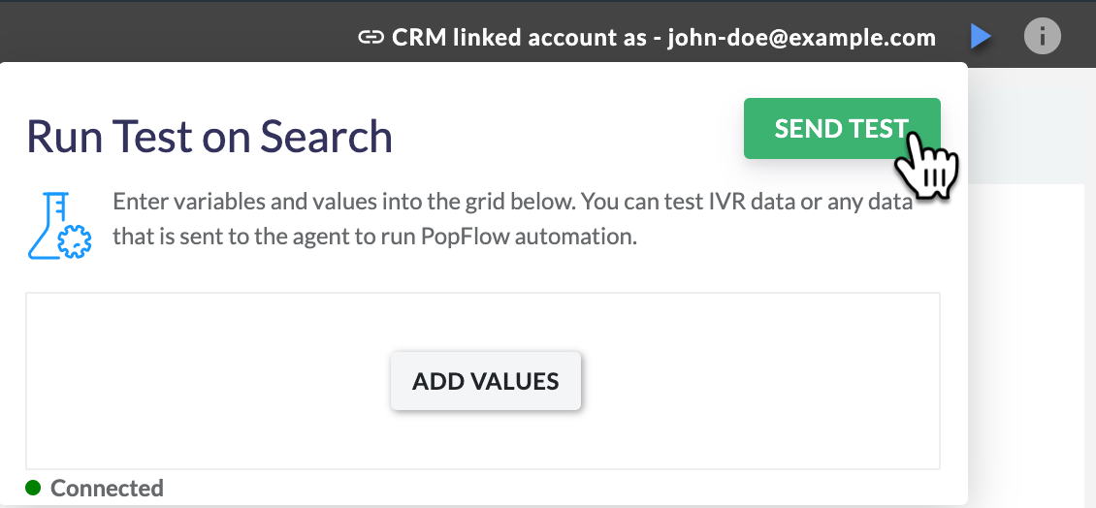This screenshot has width=1096, height=508.
Task: Click the 'CRM linked account as' label
Action: pyautogui.click(x=519, y=37)
